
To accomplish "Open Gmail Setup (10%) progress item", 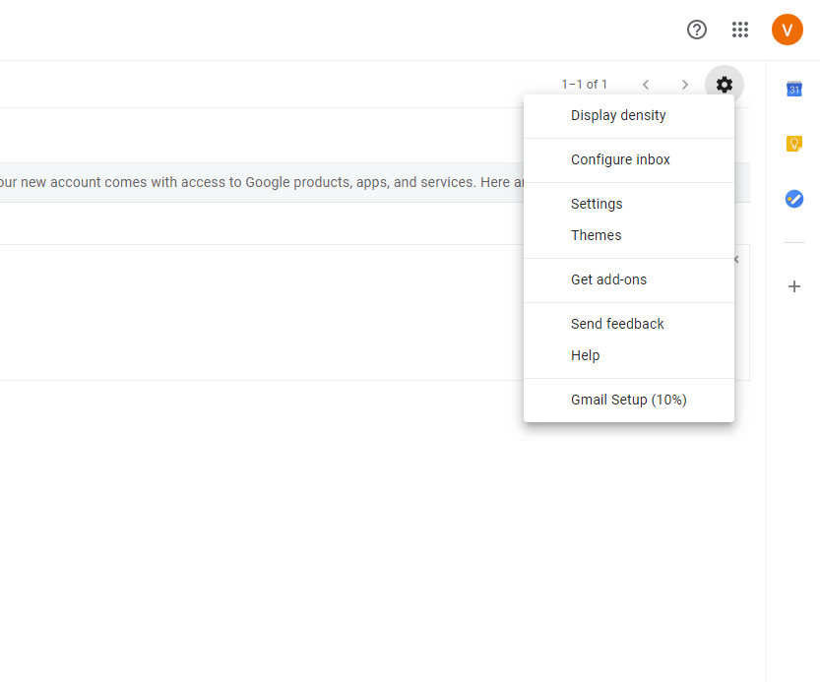I will [x=628, y=400].
